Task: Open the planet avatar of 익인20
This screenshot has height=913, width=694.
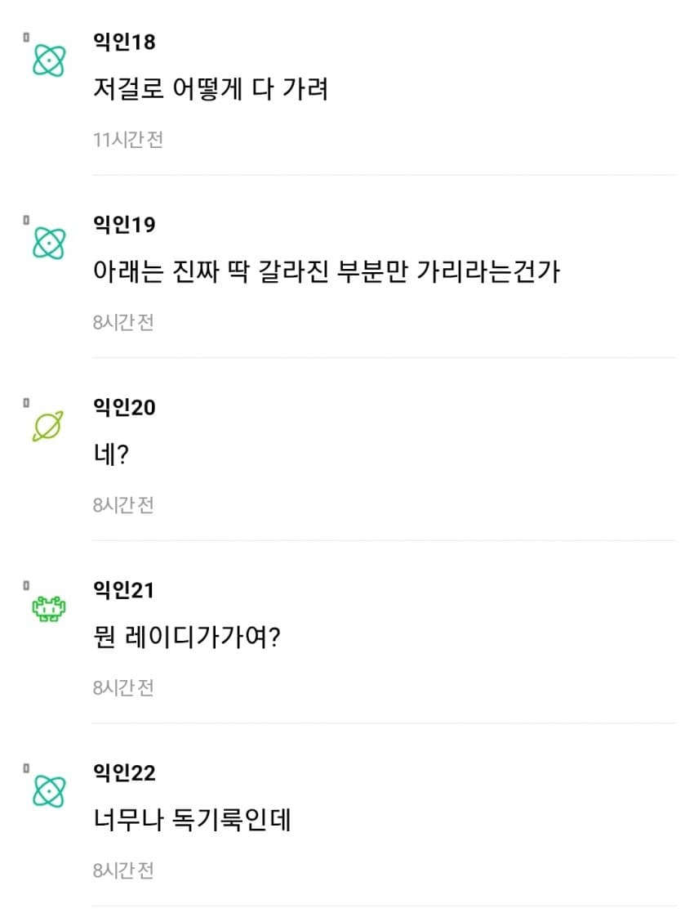Action: pyautogui.click(x=48, y=426)
